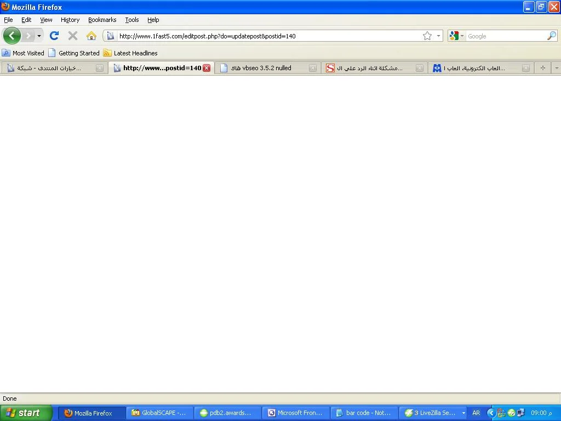561x421 pixels.
Task: Open Most Visited bookmarks folder
Action: point(23,53)
